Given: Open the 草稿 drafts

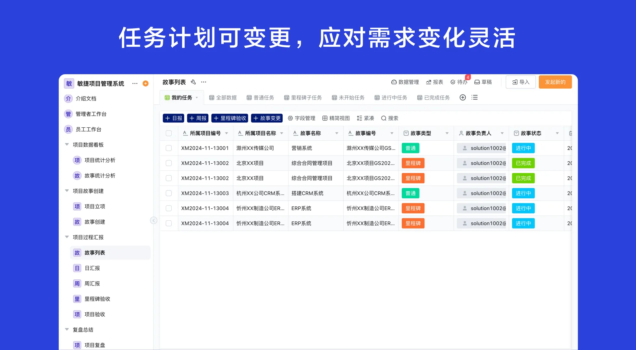Looking at the screenshot, I should pyautogui.click(x=483, y=82).
